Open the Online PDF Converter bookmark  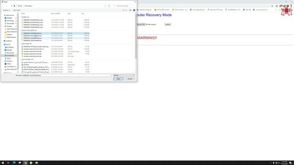[162, 10]
